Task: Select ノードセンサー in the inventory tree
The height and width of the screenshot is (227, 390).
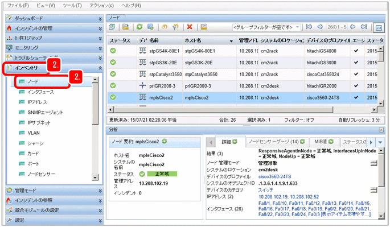Action: tap(42, 174)
